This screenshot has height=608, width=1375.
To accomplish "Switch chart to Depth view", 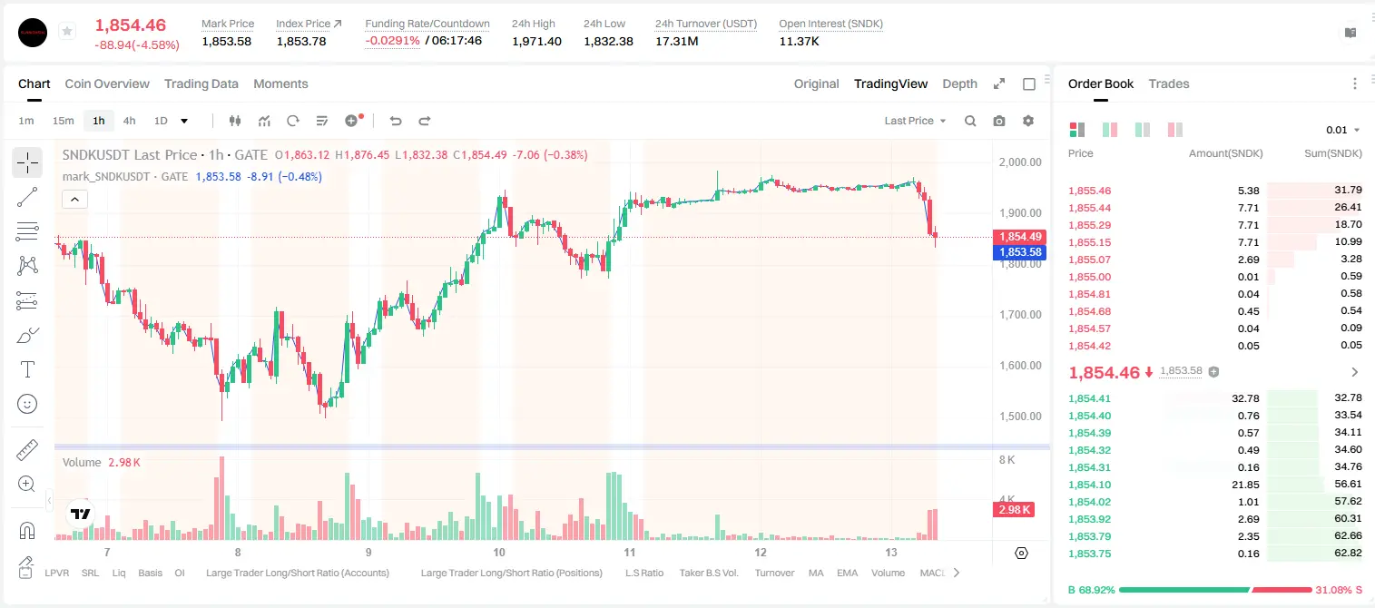I will pyautogui.click(x=959, y=83).
